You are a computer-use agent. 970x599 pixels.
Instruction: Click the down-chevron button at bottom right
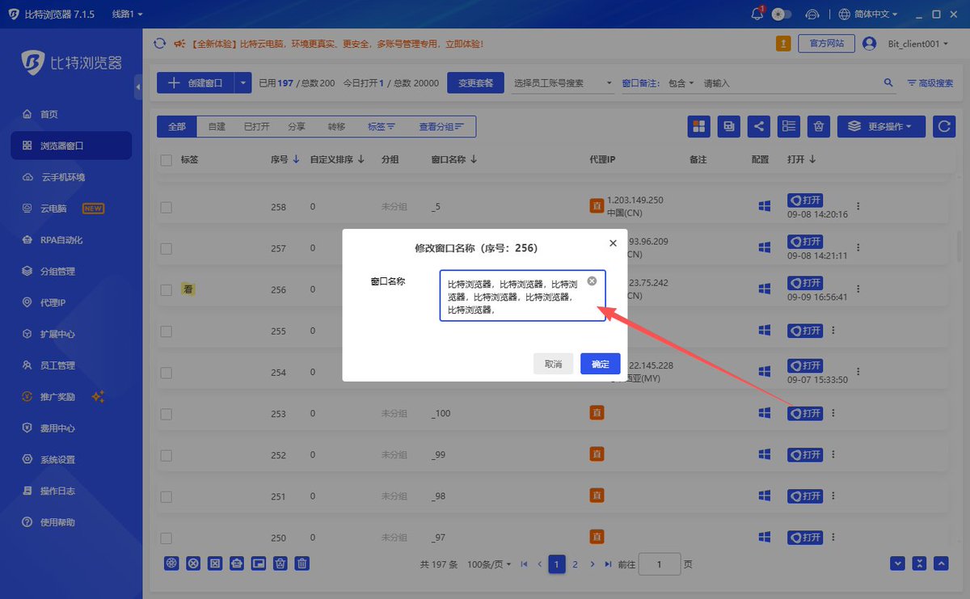[x=897, y=563]
